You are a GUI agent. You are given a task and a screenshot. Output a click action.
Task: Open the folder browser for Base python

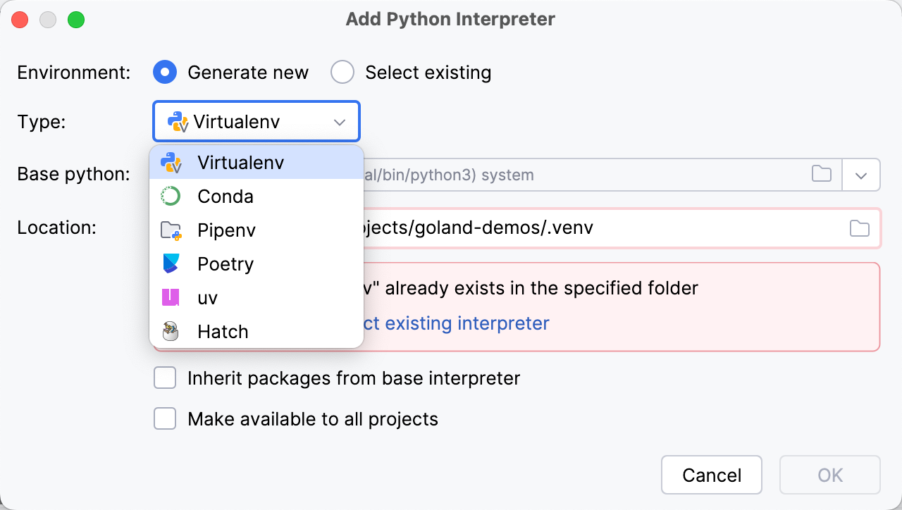tap(821, 174)
